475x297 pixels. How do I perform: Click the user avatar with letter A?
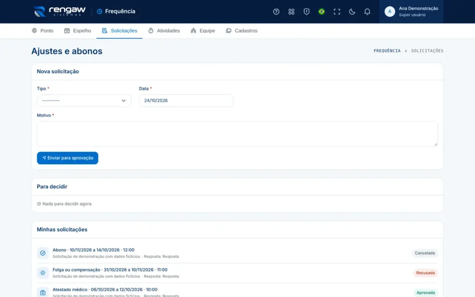tap(390, 12)
